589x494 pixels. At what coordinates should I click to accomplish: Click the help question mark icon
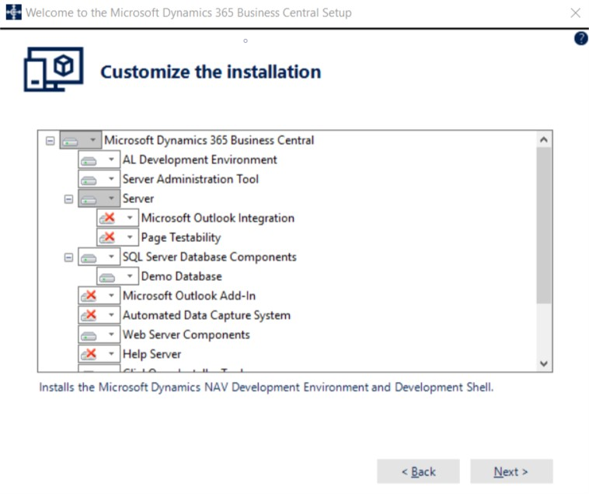click(x=580, y=38)
